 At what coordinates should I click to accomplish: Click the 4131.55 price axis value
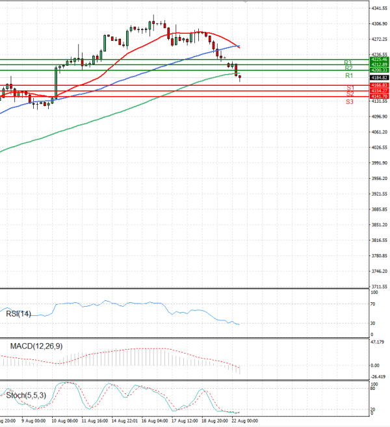point(380,101)
